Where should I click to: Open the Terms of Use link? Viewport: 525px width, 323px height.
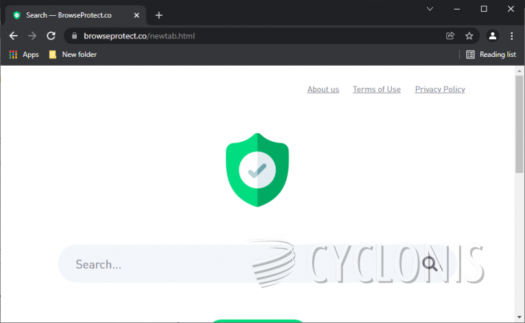pos(377,89)
